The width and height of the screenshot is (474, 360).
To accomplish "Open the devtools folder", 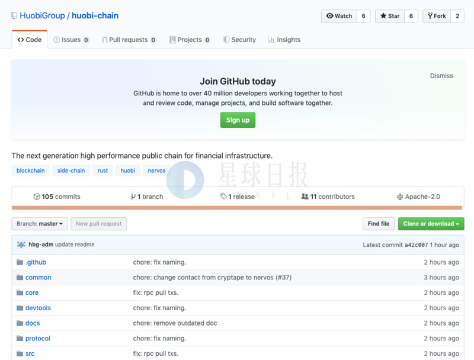I will coord(38,308).
